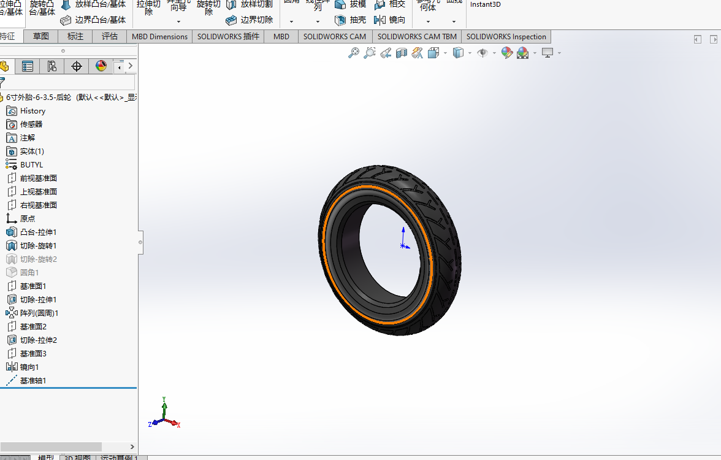This screenshot has height=460, width=721.
Task: Click the View Orientation cube icon
Action: 433,53
